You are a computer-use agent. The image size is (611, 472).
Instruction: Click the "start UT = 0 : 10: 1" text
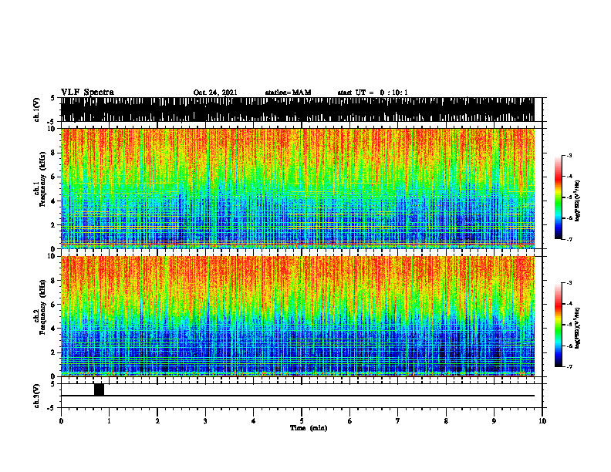pyautogui.click(x=373, y=93)
